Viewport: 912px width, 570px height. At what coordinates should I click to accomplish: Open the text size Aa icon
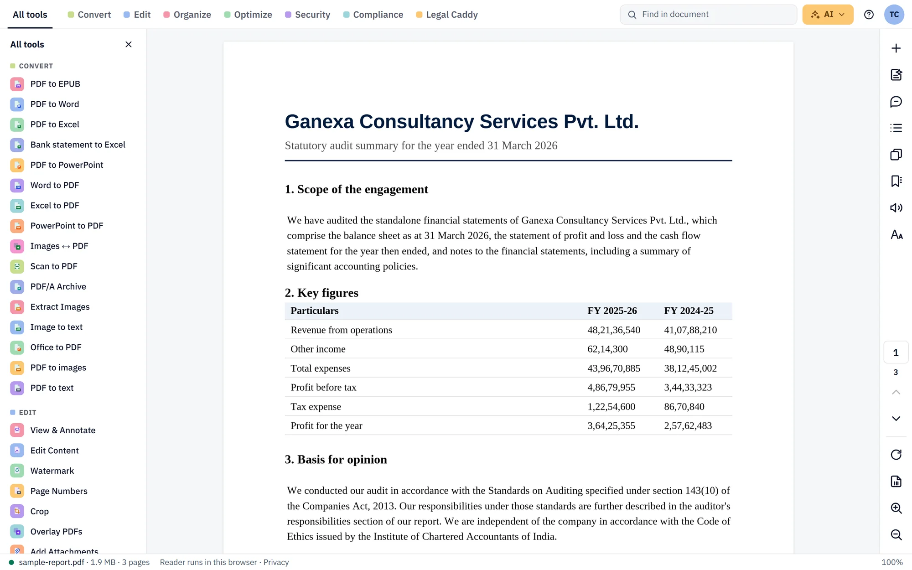click(x=896, y=234)
